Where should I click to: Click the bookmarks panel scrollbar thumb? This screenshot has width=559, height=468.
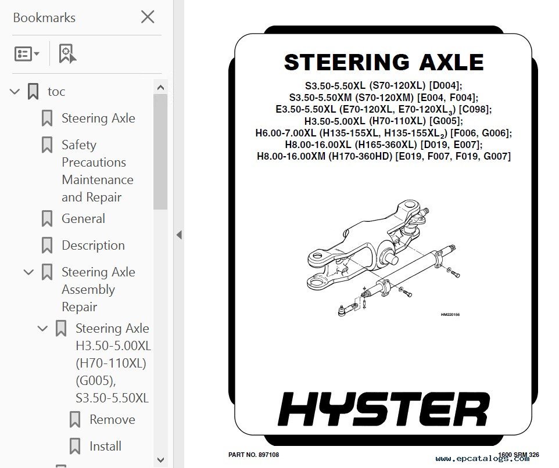160,152
